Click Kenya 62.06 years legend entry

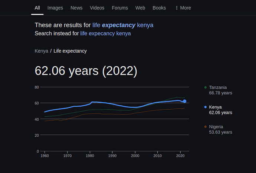coord(220,110)
